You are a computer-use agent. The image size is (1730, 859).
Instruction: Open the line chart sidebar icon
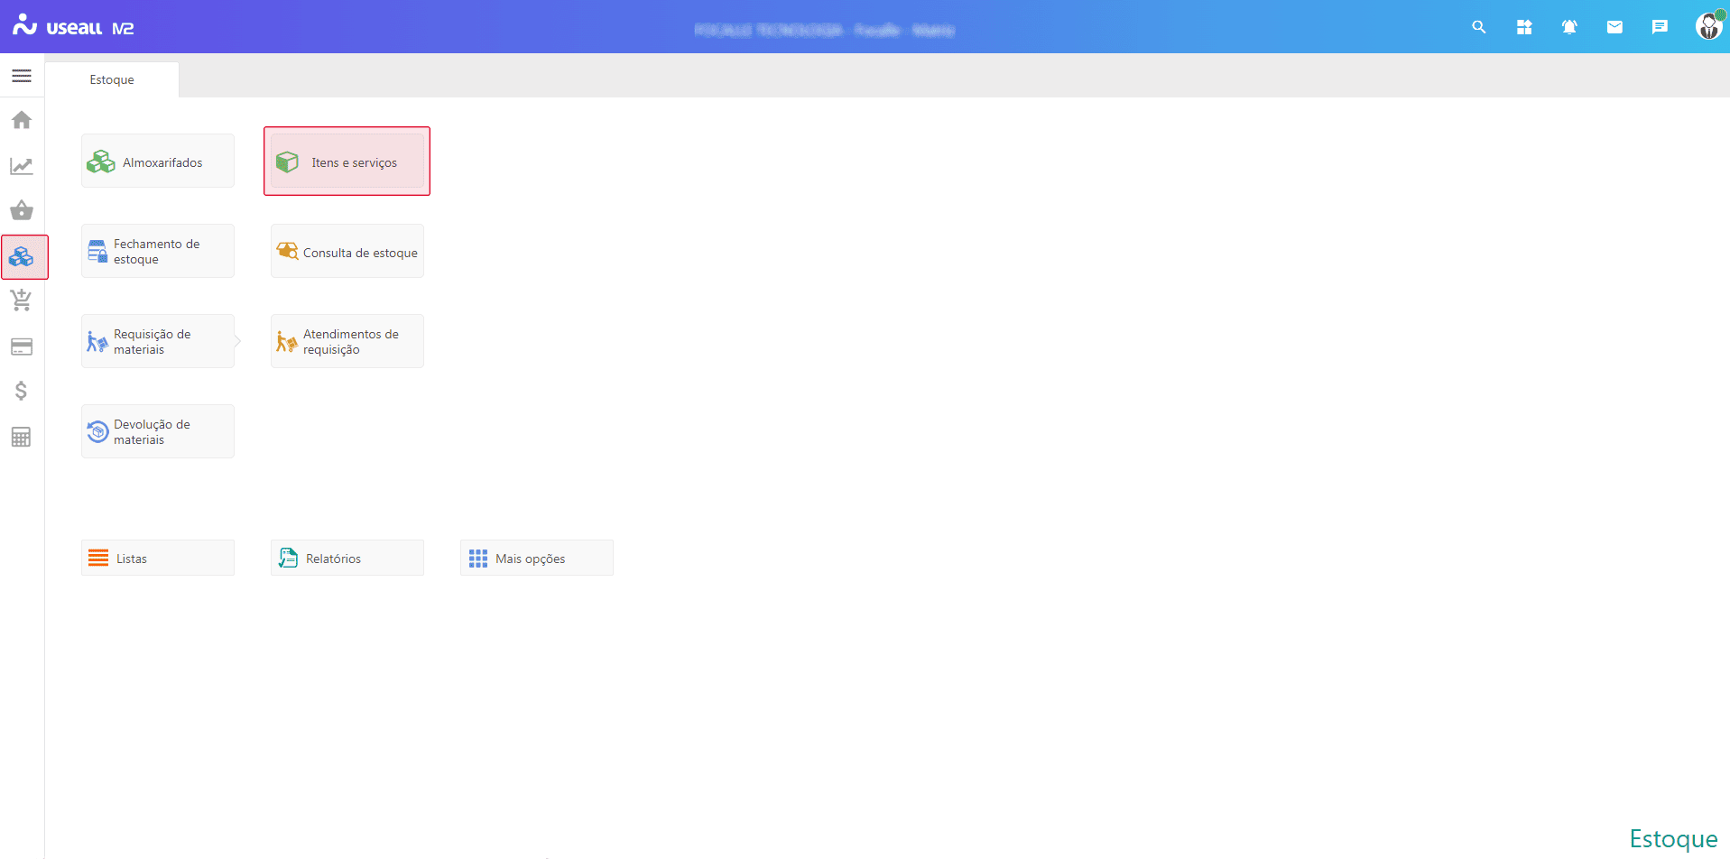[x=22, y=166]
